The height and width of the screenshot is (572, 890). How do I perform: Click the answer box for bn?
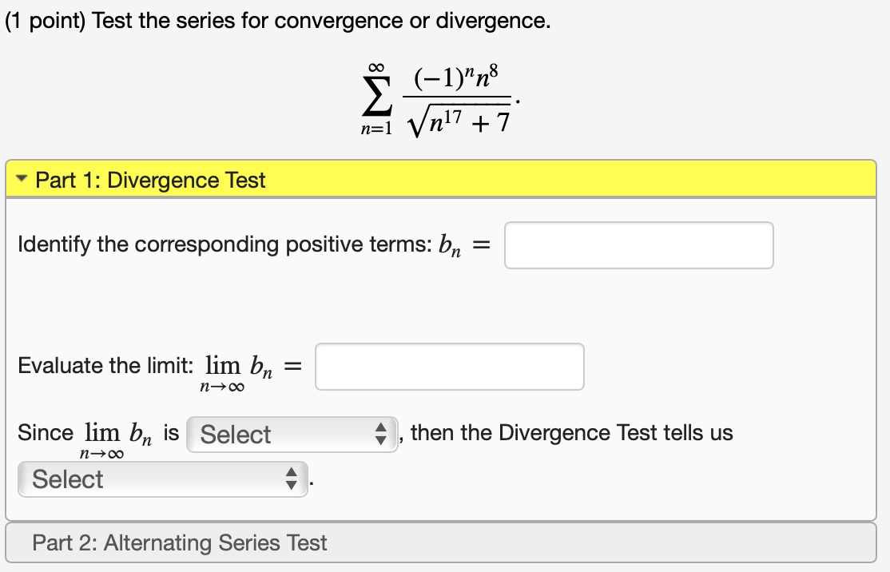point(638,245)
